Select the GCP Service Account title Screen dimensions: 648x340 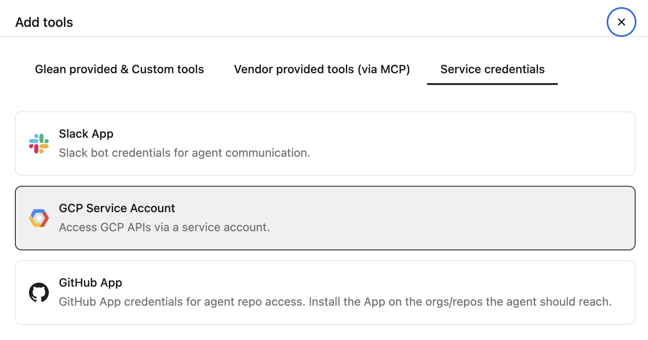tap(117, 208)
